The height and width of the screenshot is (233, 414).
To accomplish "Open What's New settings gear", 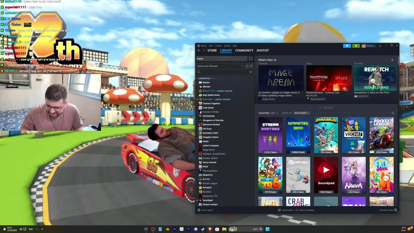I will pos(275,60).
